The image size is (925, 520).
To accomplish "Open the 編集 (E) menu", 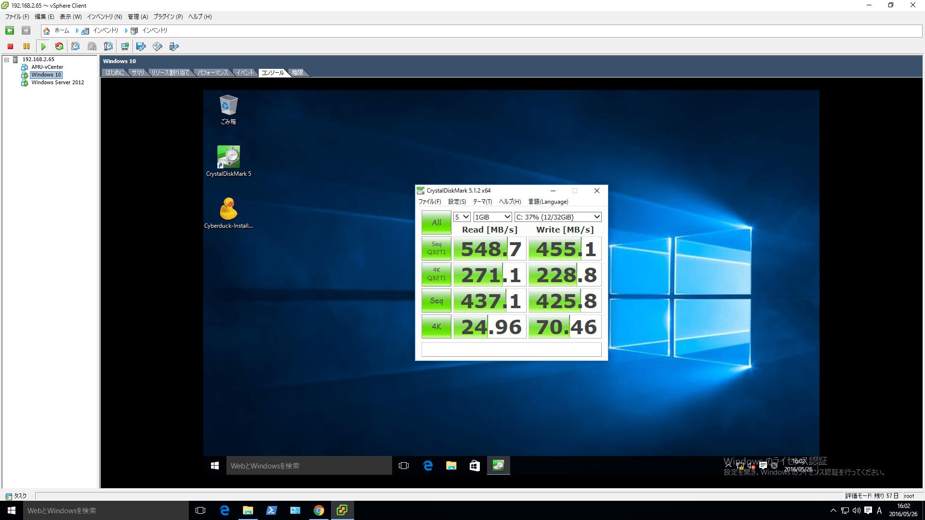I will tap(44, 17).
